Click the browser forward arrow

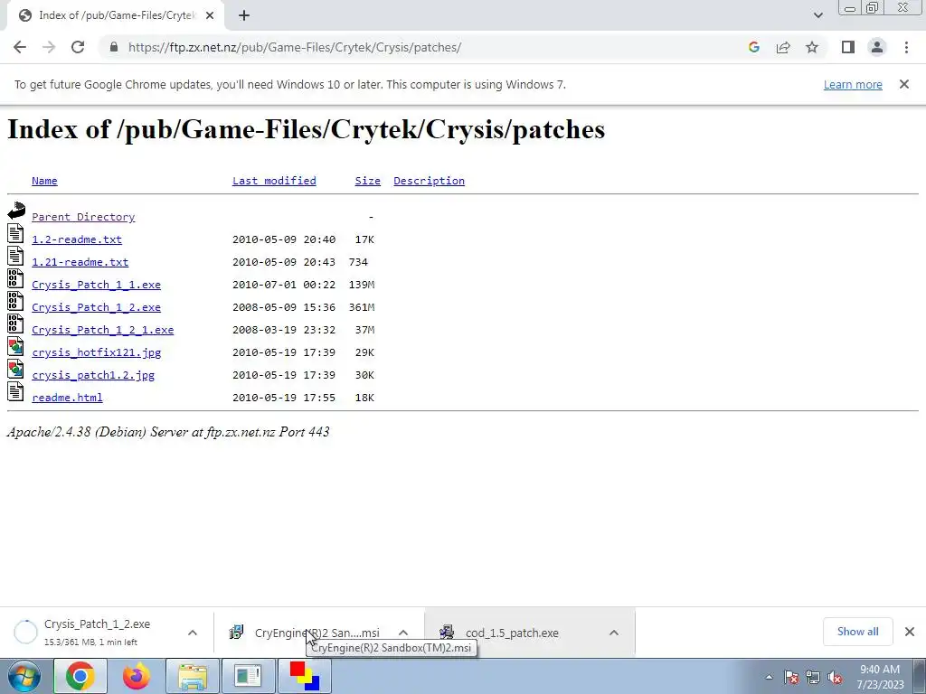[49, 47]
